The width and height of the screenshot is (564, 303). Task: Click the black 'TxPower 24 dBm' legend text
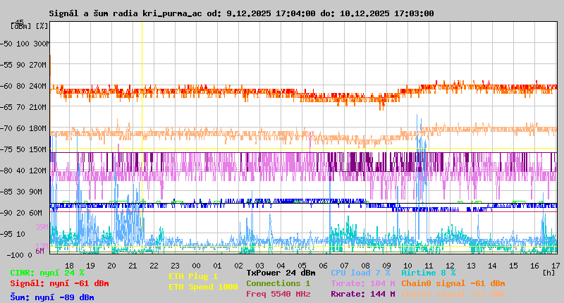pyautogui.click(x=281, y=273)
